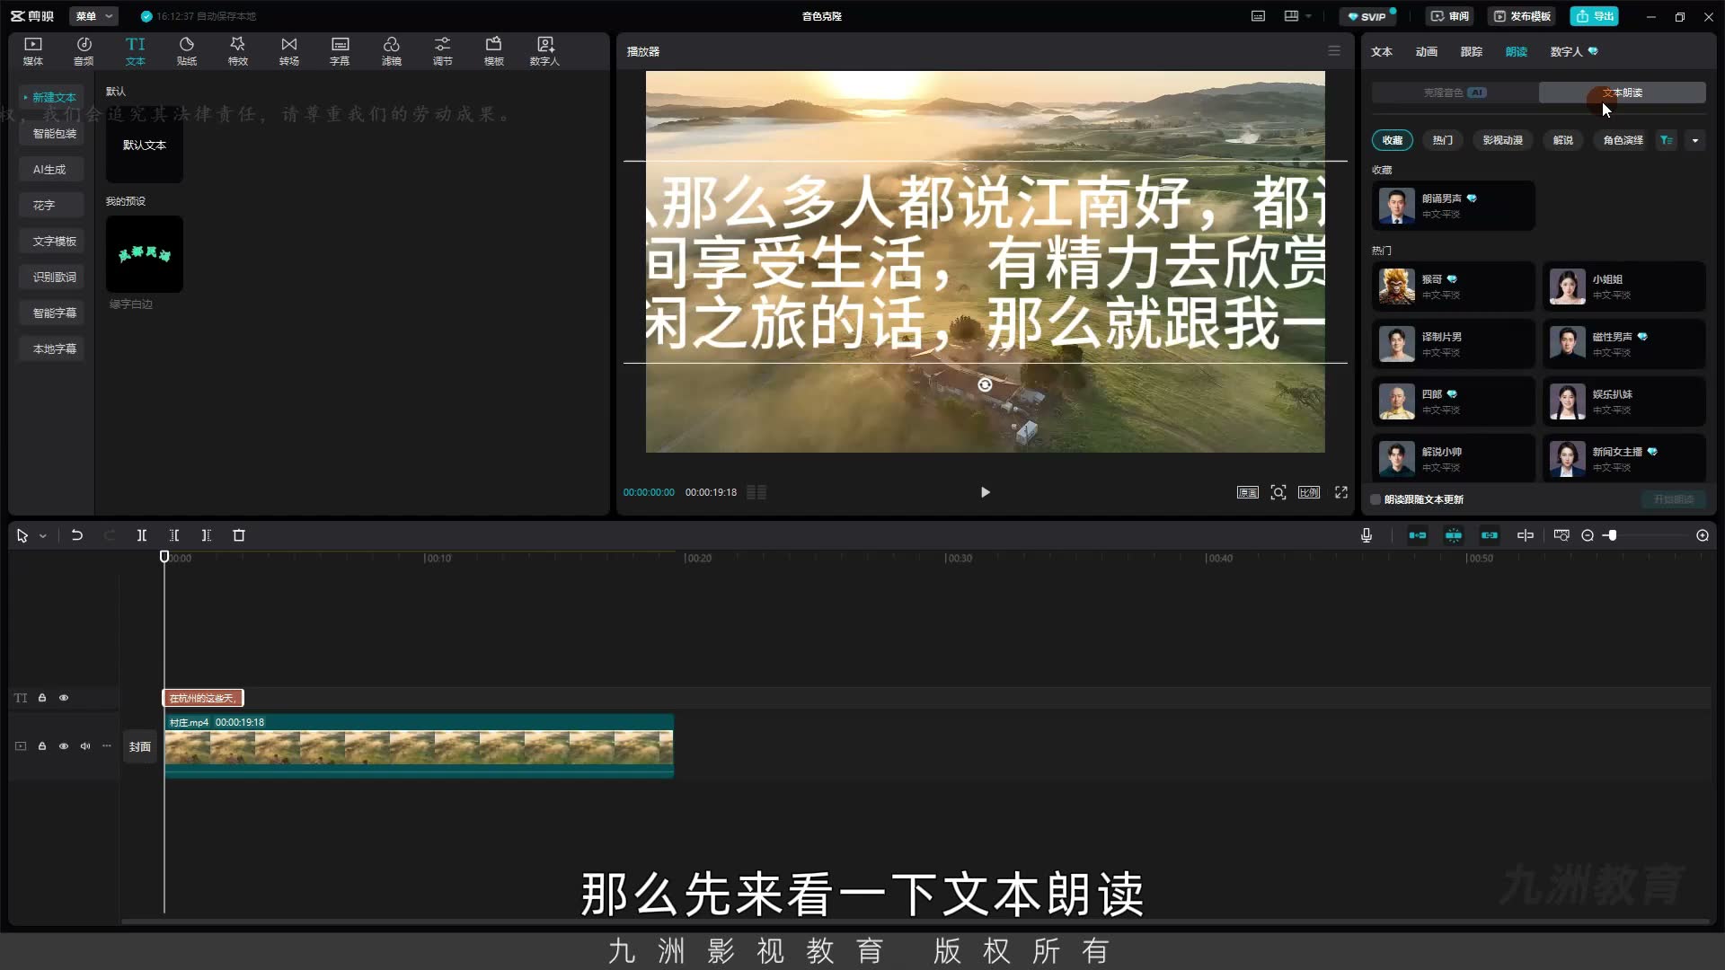This screenshot has width=1725, height=970.
Task: Click the 导出 export button
Action: click(x=1595, y=16)
